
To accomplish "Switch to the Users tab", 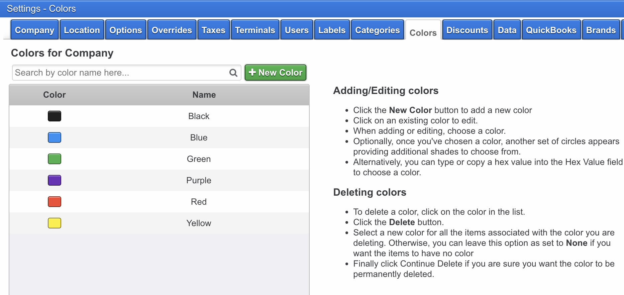I will click(297, 30).
